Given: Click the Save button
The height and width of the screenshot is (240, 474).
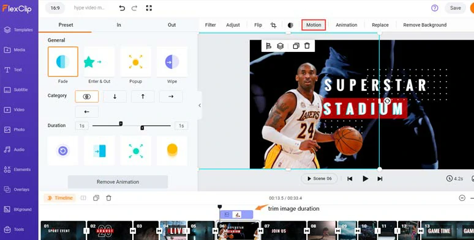Looking at the screenshot, I should [x=455, y=8].
